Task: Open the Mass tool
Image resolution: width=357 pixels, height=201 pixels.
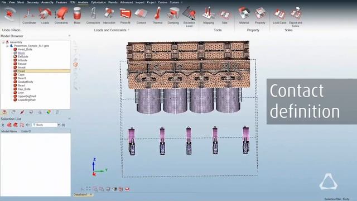Action: click(x=77, y=16)
